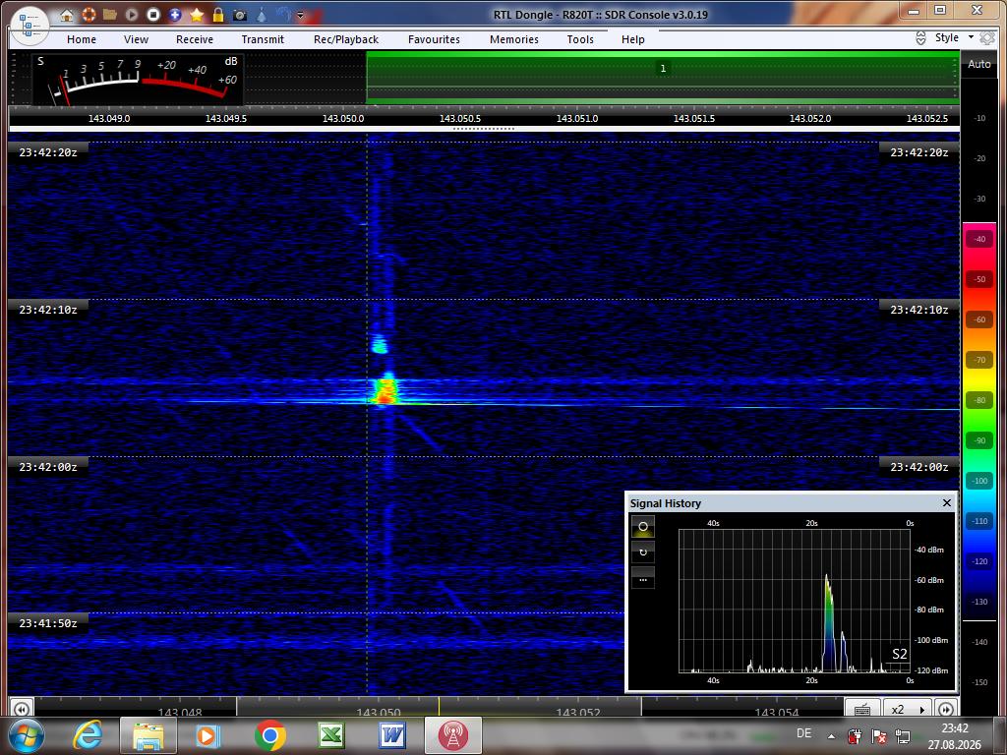
Task: Close the Signal History panel
Action: (947, 502)
